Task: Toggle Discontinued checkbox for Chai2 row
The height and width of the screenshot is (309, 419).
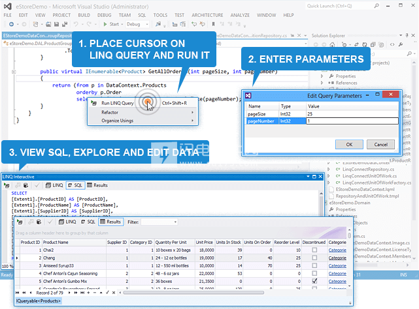Action: (314, 250)
